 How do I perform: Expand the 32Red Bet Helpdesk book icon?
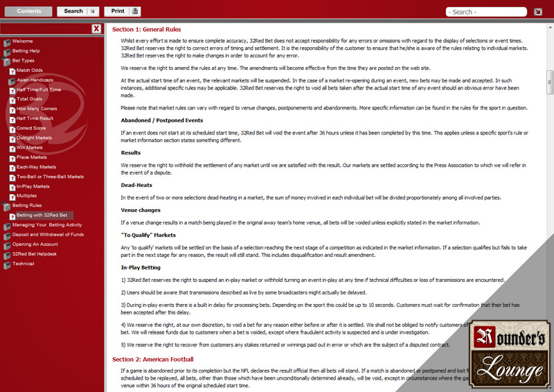click(7, 256)
